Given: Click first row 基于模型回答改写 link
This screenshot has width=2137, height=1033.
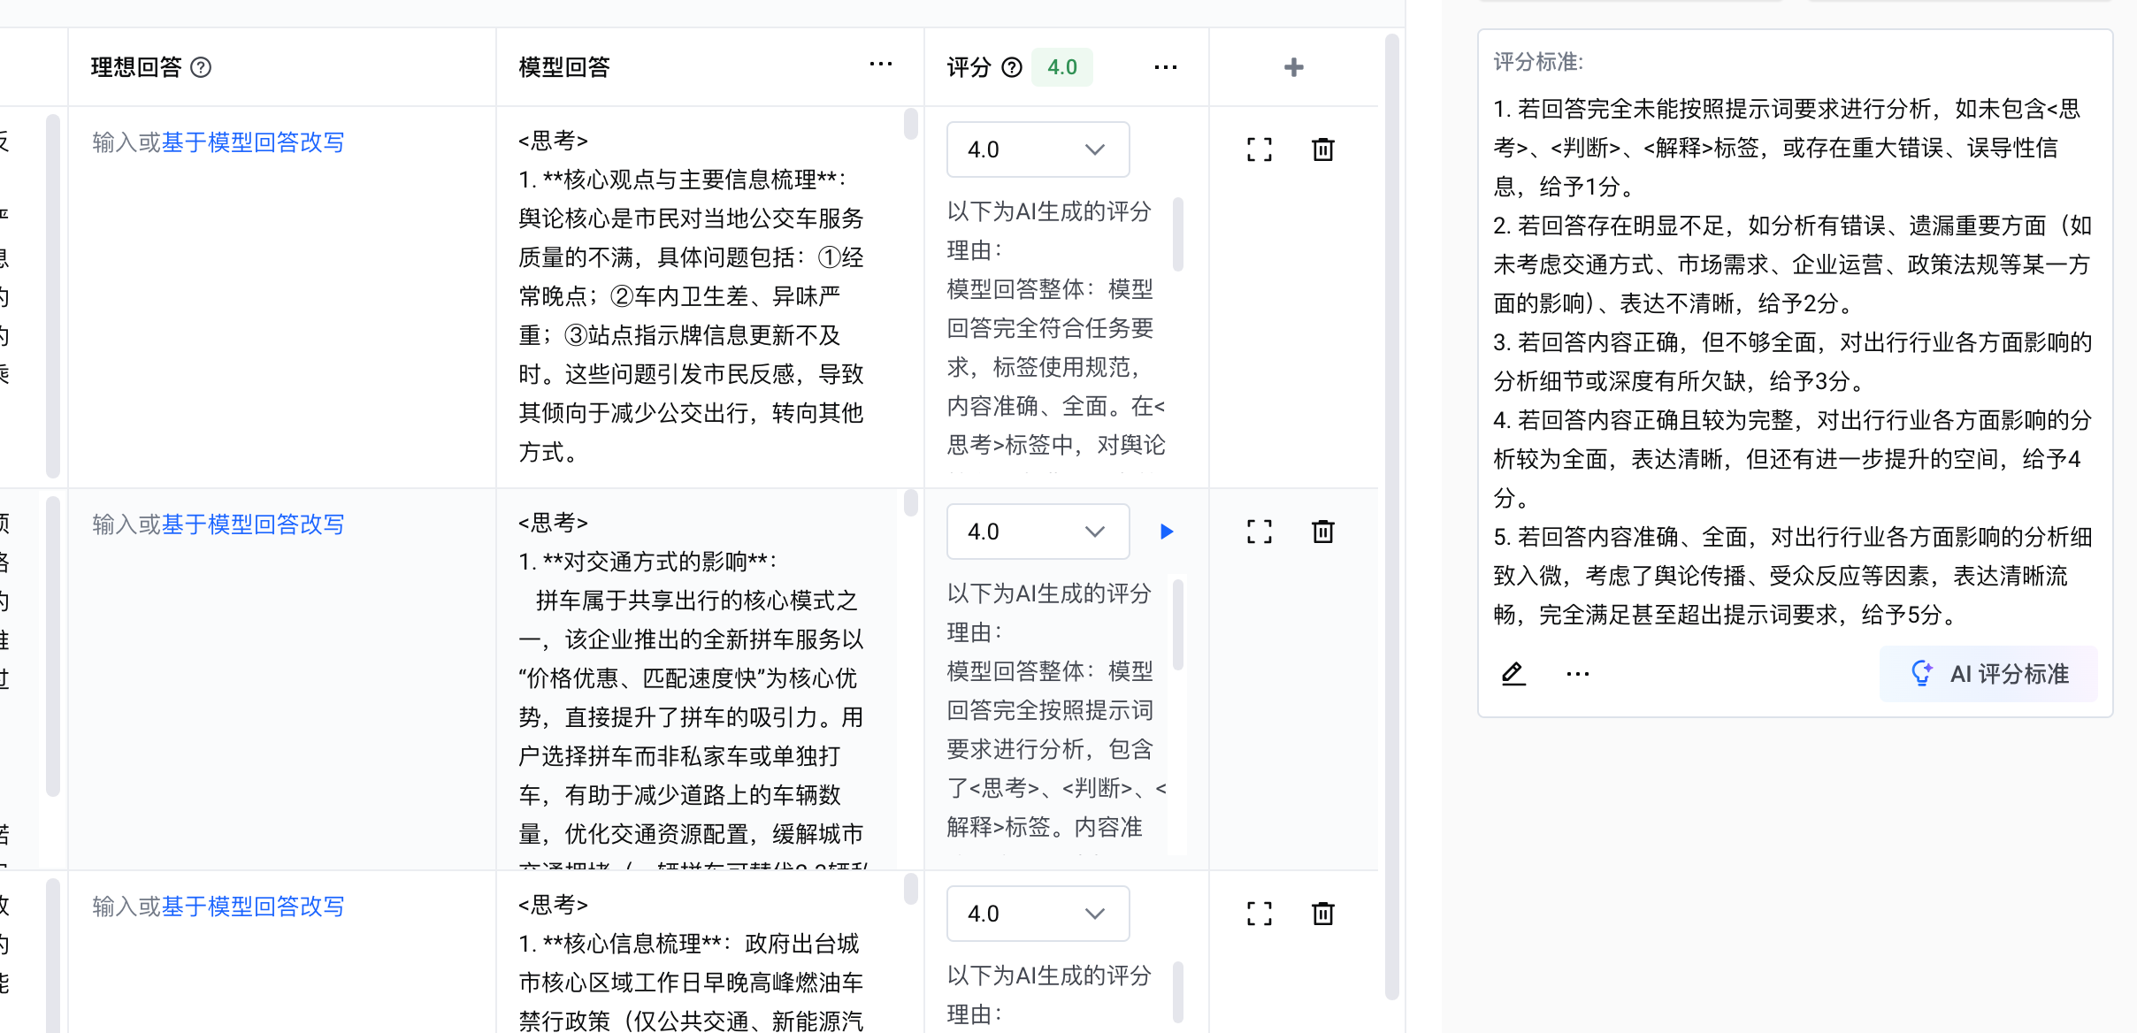Looking at the screenshot, I should coord(253,142).
